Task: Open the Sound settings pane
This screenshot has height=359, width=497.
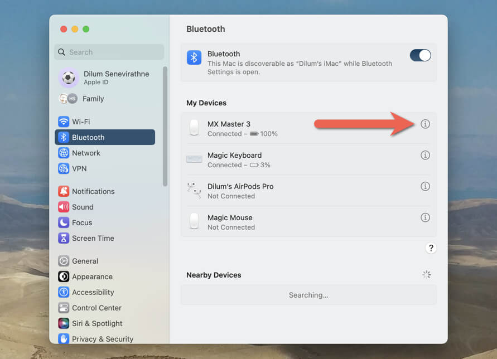Action: (105, 207)
